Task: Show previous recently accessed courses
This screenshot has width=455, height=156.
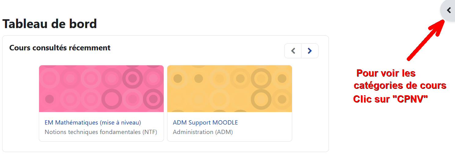Action: (x=293, y=51)
